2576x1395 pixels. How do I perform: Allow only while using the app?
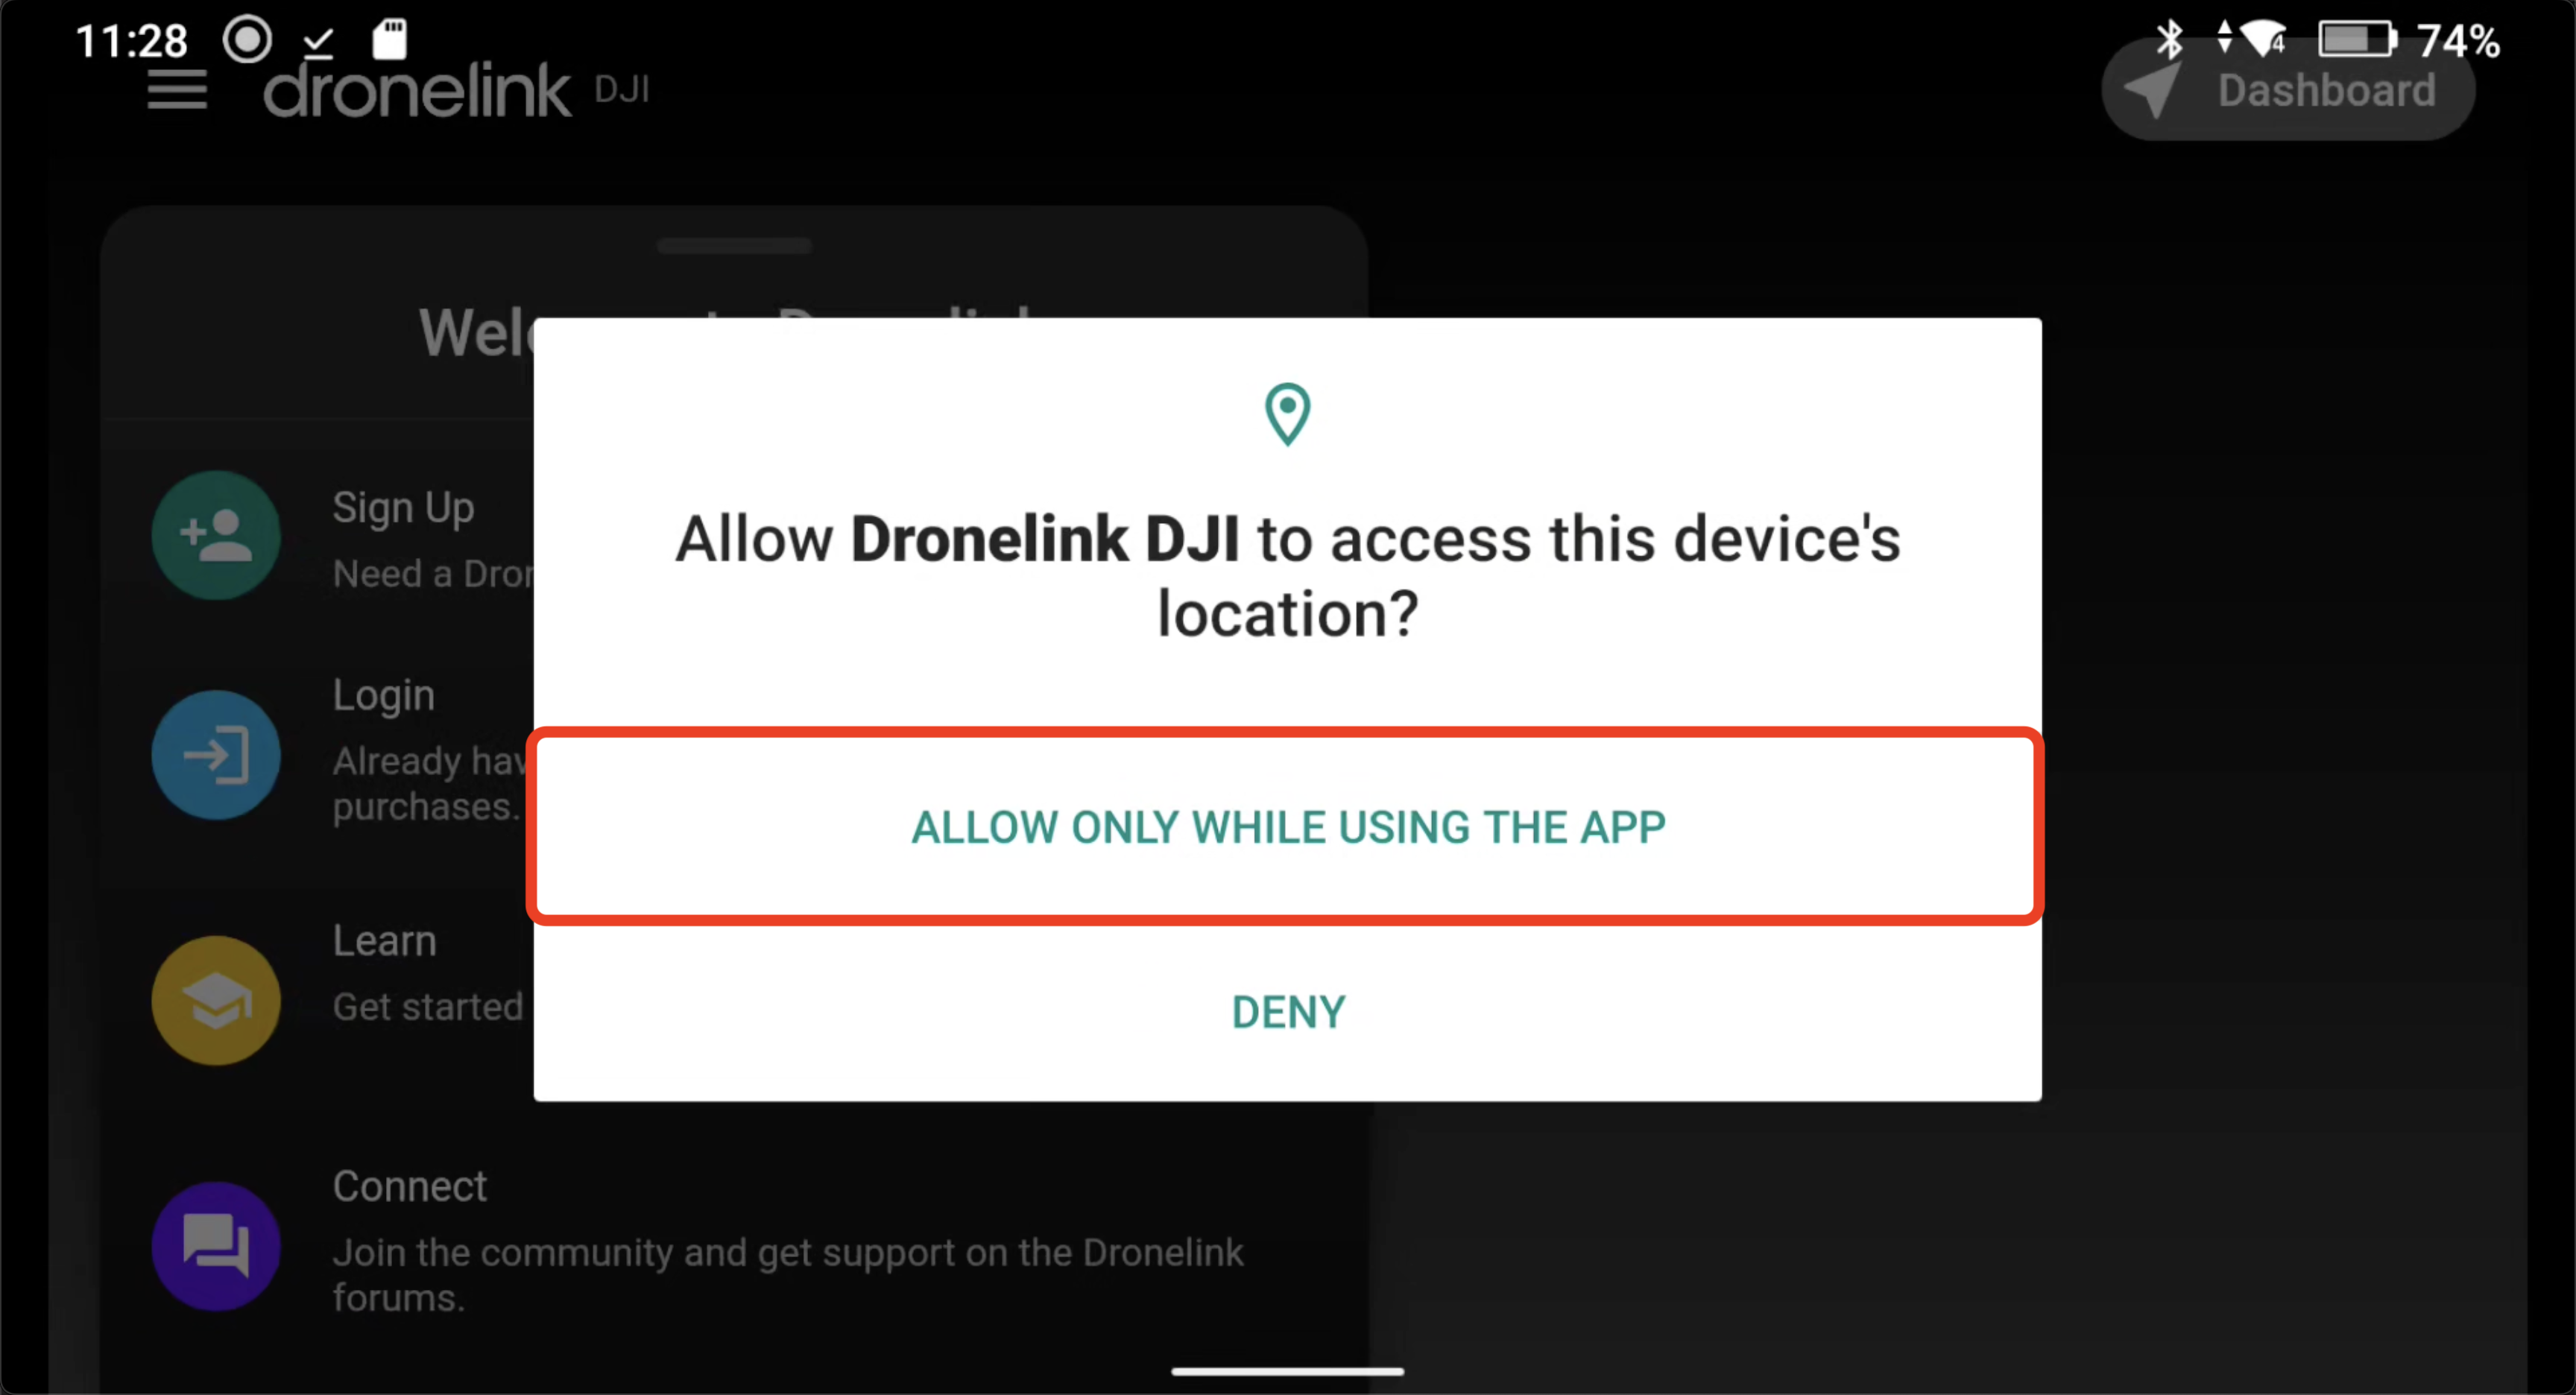1287,827
